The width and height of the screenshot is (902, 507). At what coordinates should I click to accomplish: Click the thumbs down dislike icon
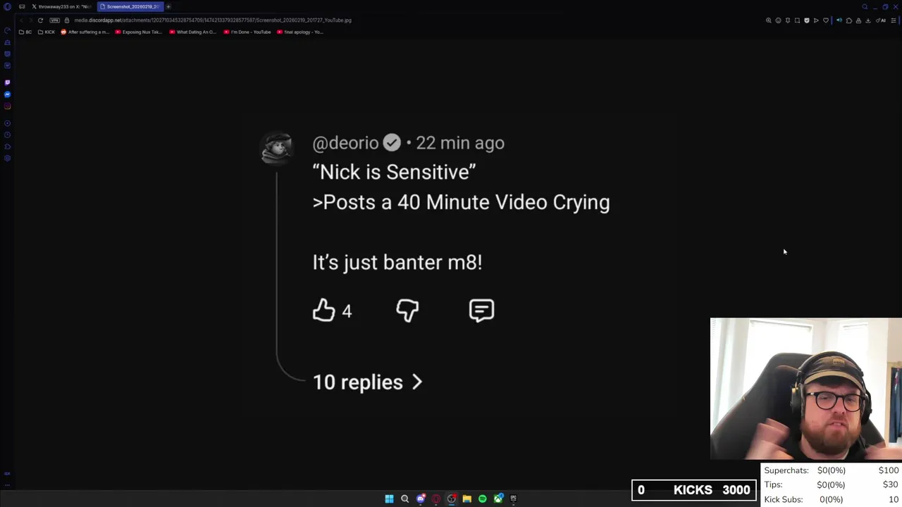tap(407, 311)
